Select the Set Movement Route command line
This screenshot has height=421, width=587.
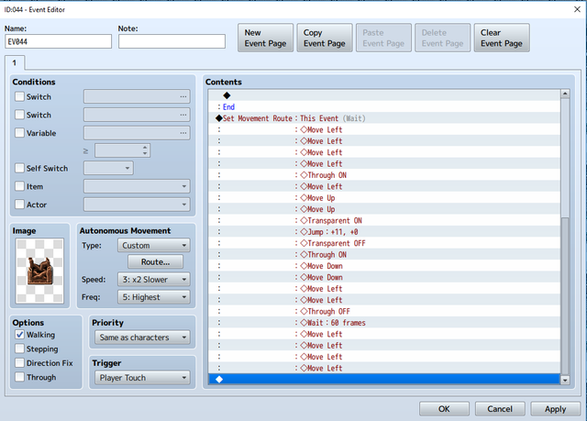click(x=384, y=118)
